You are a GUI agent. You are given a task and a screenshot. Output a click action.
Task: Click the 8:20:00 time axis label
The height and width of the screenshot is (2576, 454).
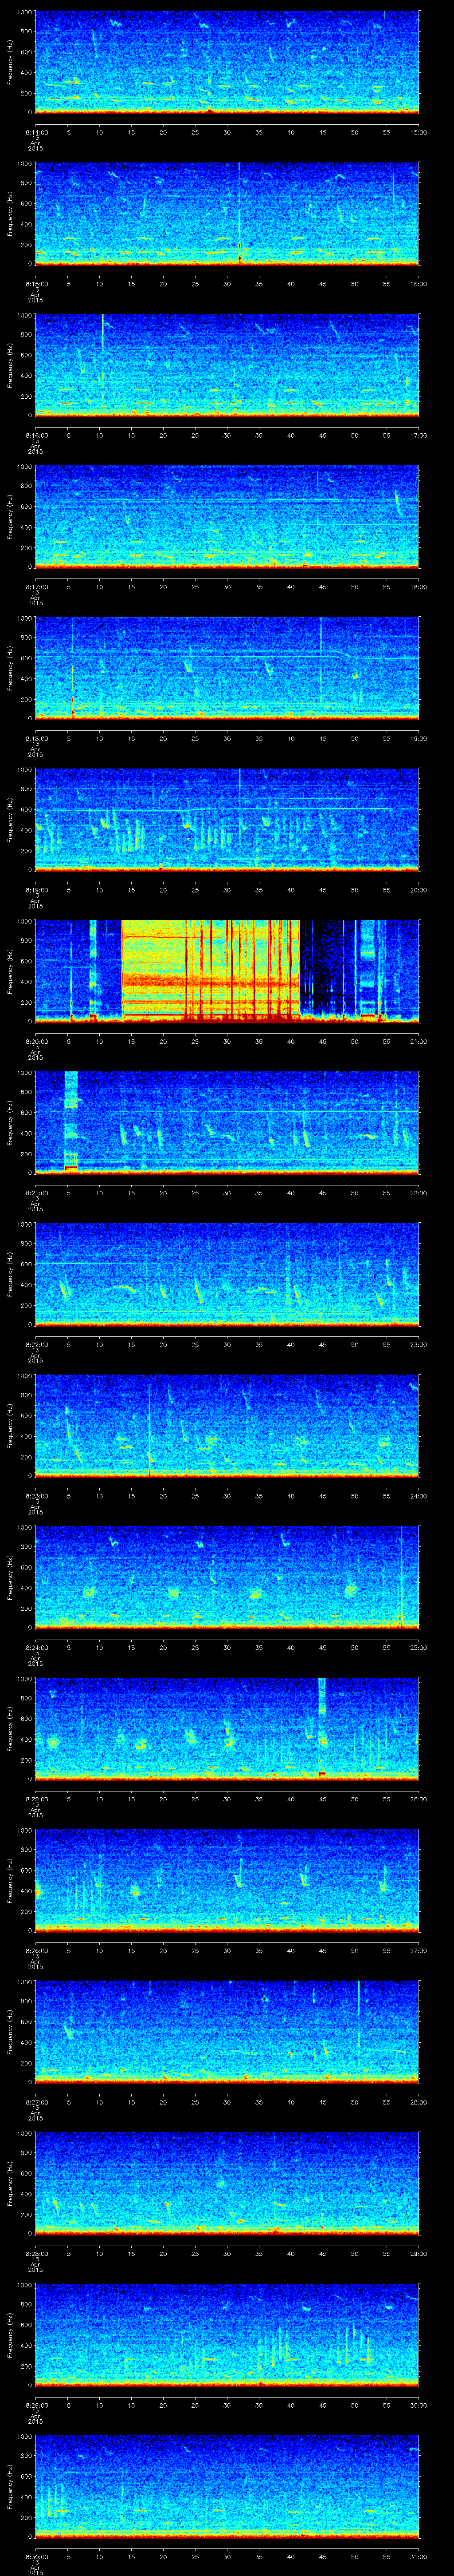[x=36, y=1041]
